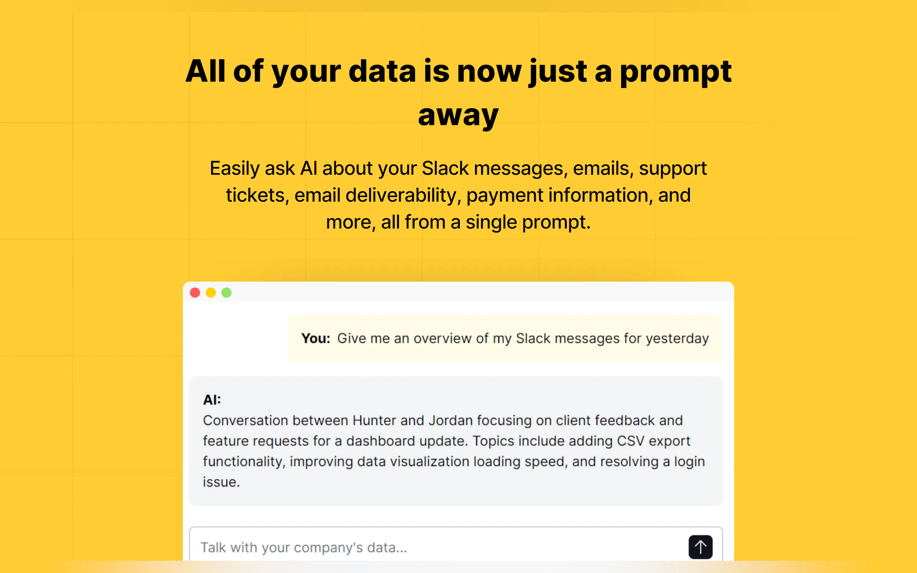Click the user's Slack overview message bubble
The width and height of the screenshot is (917, 573).
[504, 338]
